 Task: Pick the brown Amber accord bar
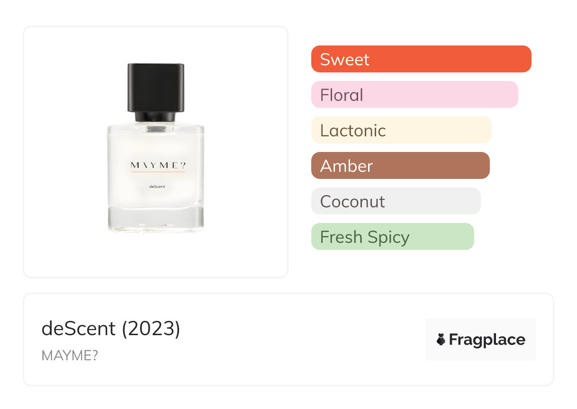[400, 166]
